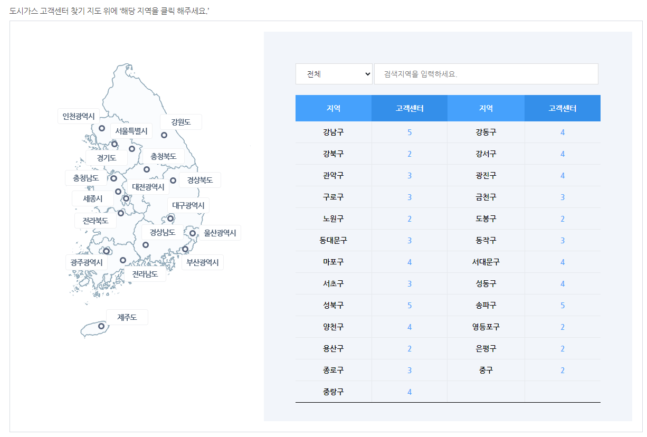Screen dimensions: 647x437
Task: Open the 전체 region dropdown
Action: click(334, 74)
